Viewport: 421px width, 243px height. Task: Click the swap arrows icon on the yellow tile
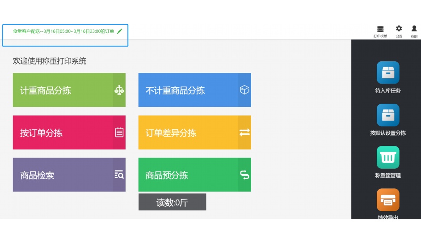pos(244,132)
